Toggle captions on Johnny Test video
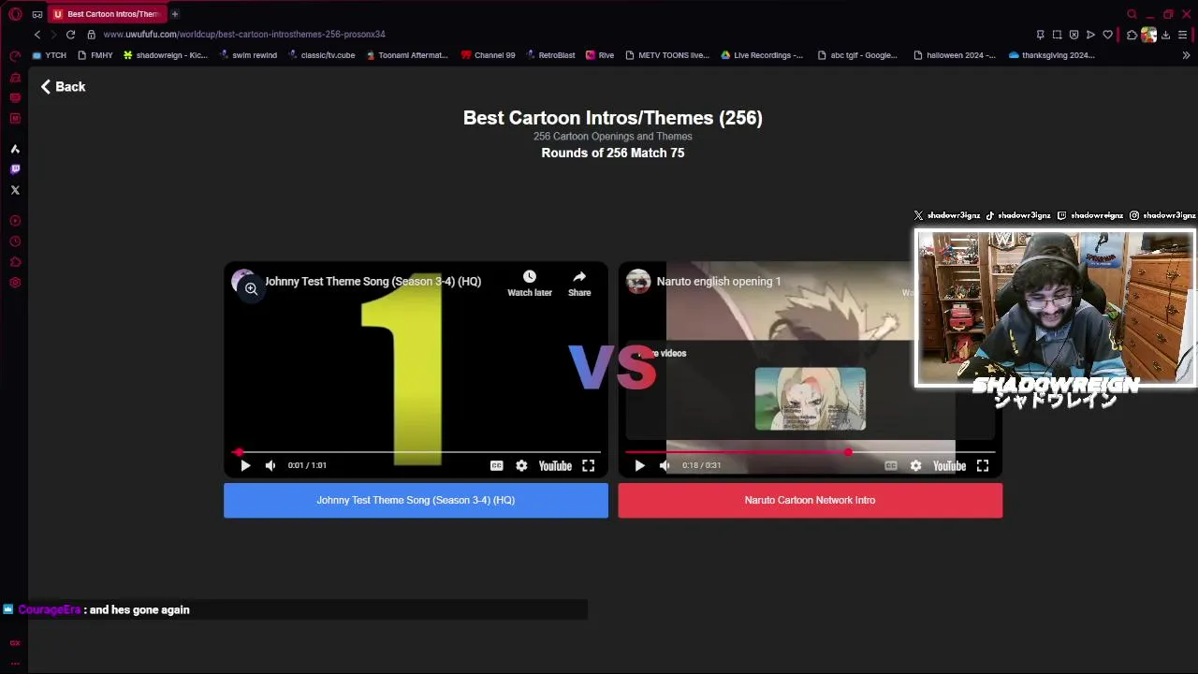The image size is (1198, 674). 496,465
